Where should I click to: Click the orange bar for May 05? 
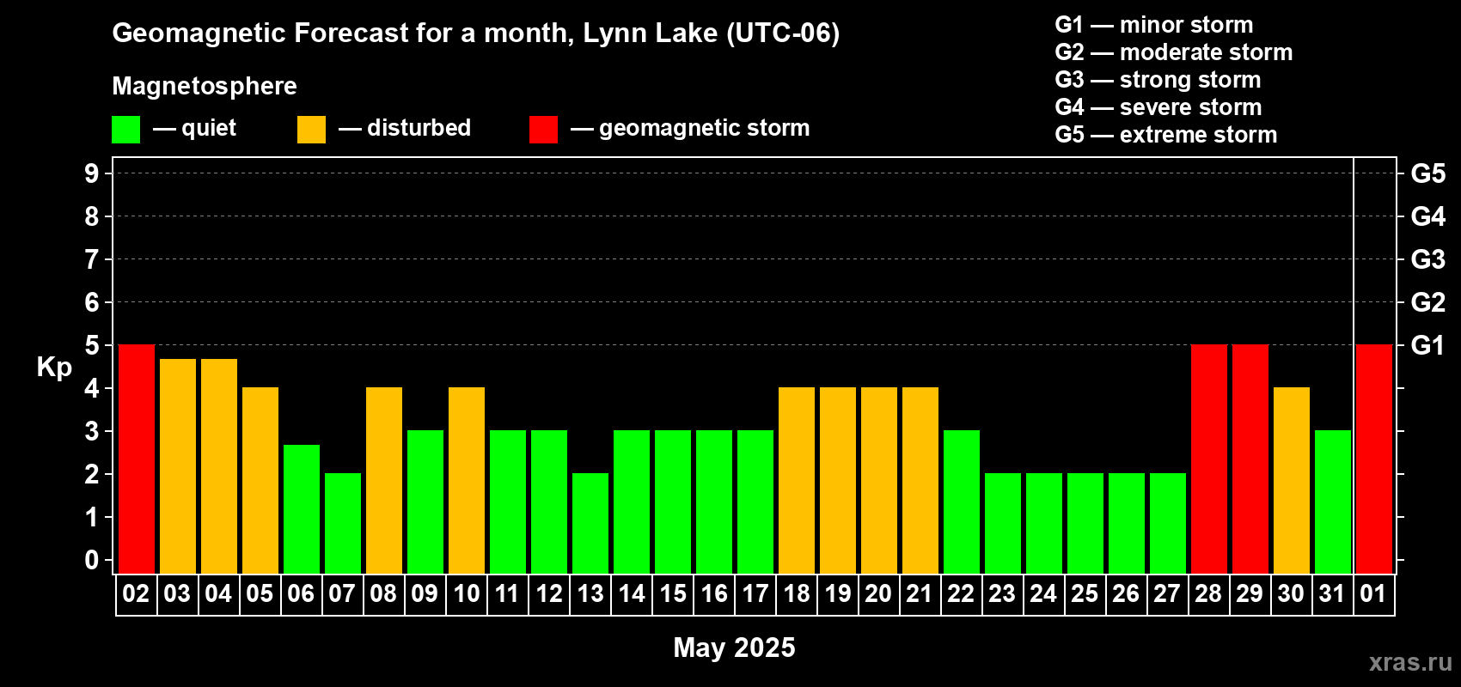coord(260,480)
